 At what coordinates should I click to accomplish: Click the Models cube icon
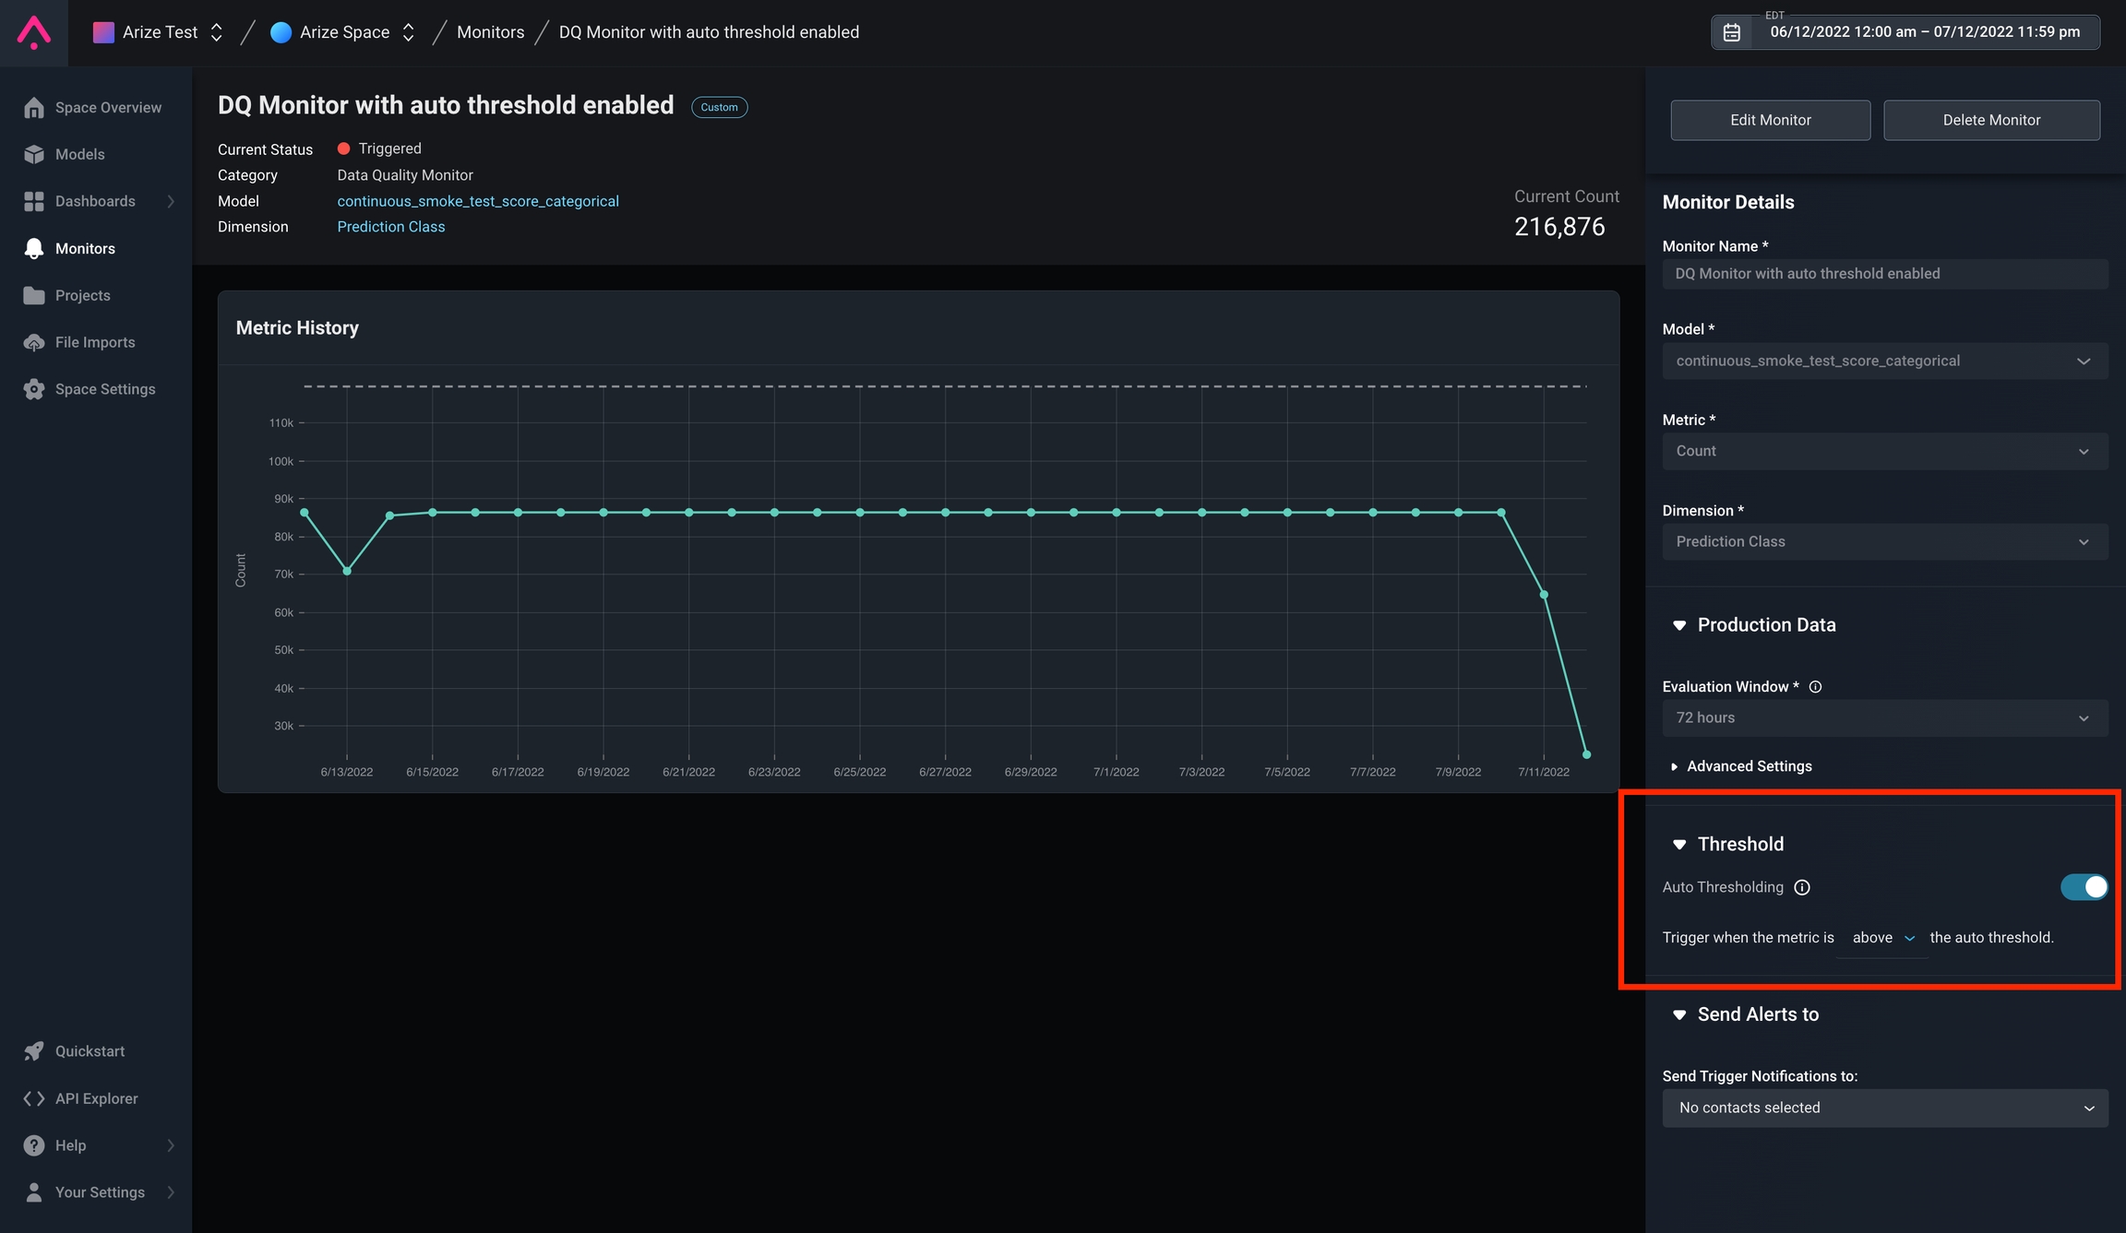coord(34,155)
